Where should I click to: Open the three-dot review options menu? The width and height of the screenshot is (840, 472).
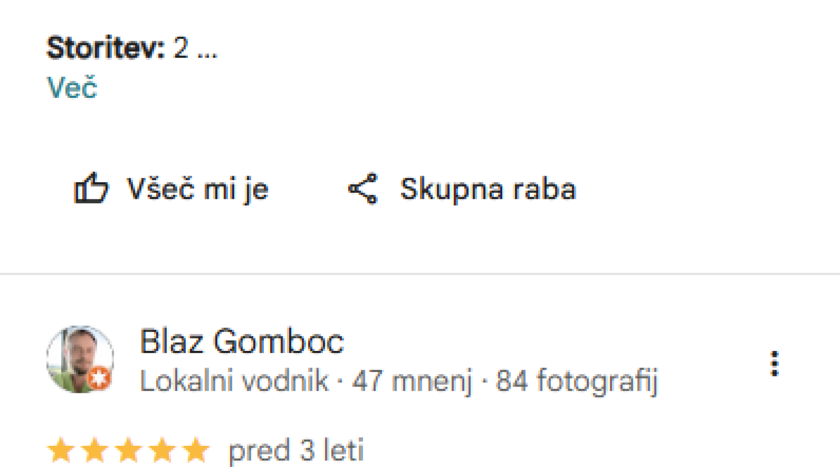coord(774,363)
